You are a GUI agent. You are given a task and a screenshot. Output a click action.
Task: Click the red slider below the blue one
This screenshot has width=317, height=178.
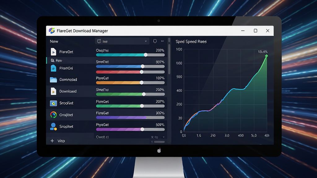pyautogui.click(x=130, y=72)
